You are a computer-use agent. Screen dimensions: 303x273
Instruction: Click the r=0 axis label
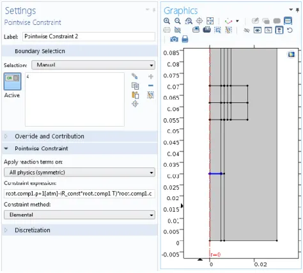point(215,254)
